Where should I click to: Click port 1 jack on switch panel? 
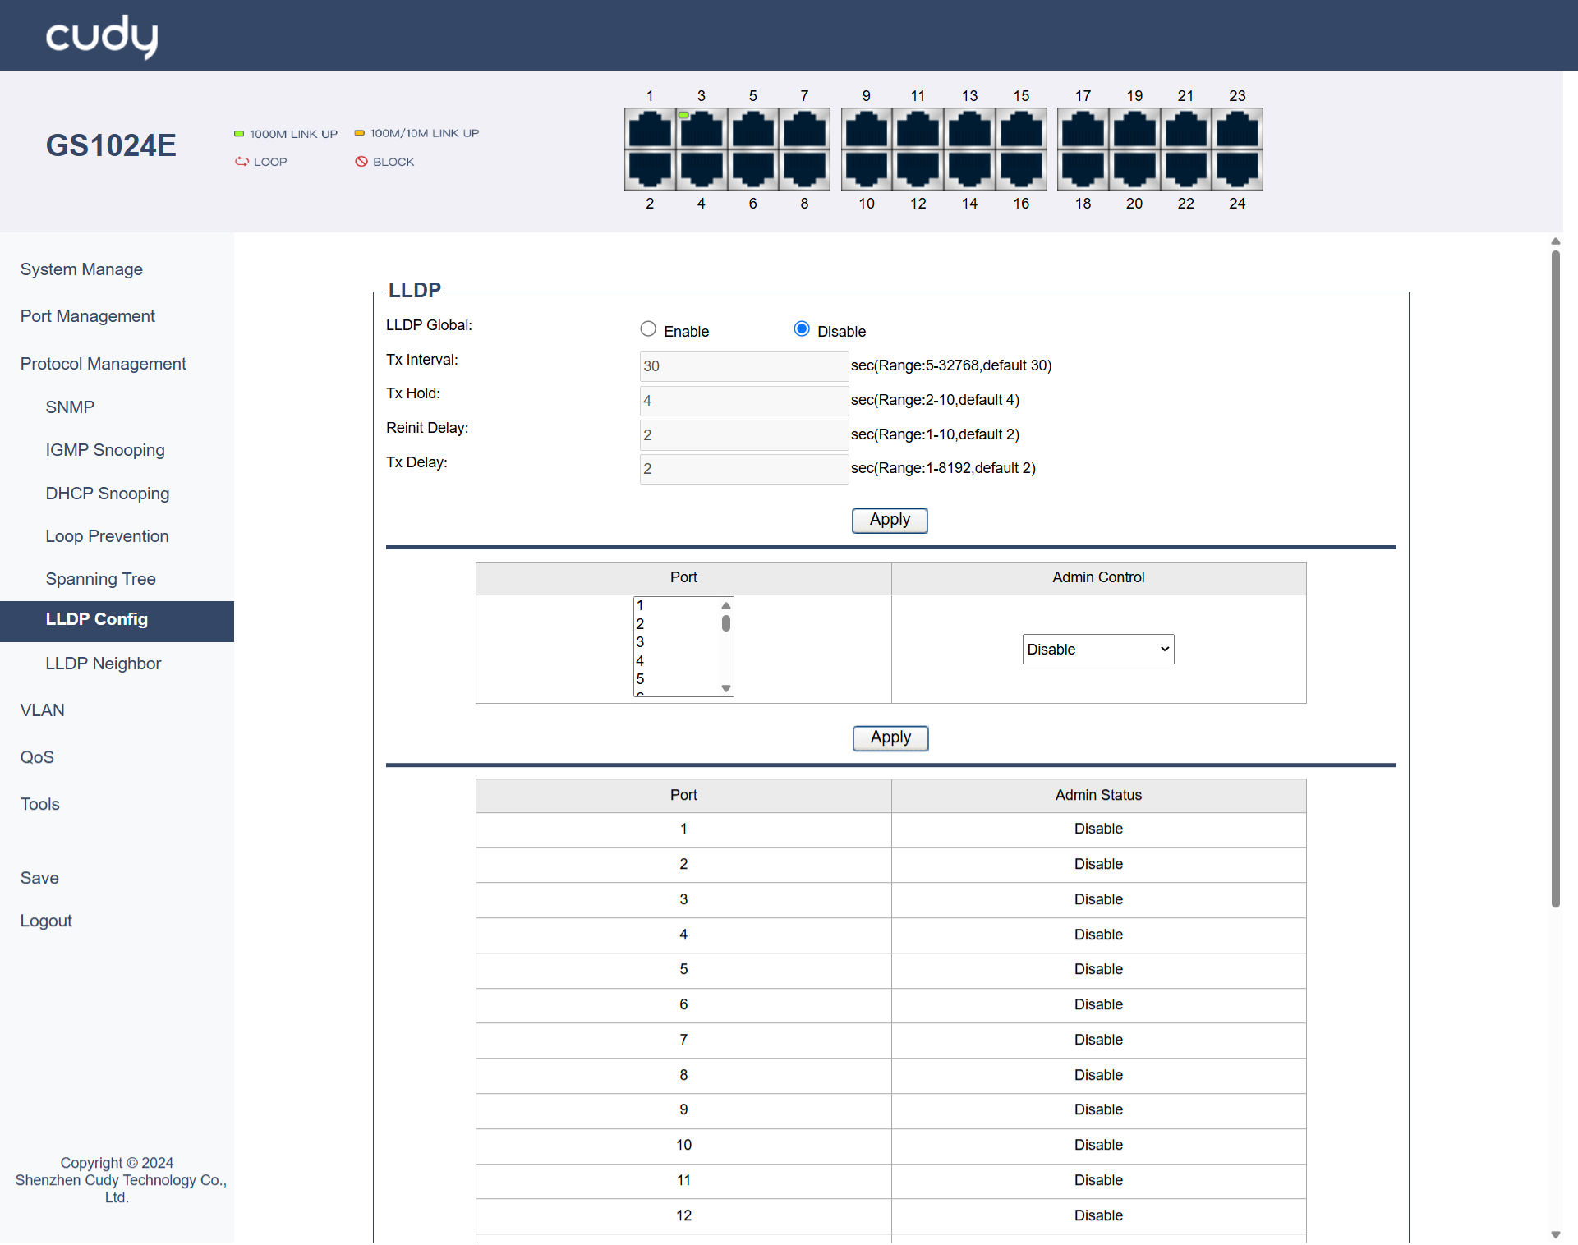tap(650, 130)
